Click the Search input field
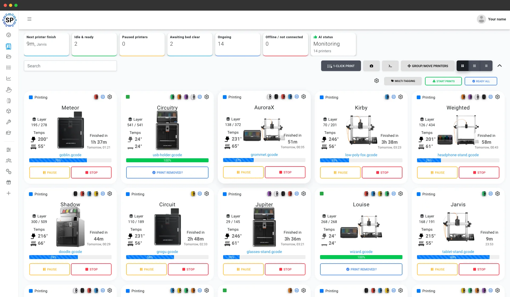510x297 pixels. (x=70, y=66)
